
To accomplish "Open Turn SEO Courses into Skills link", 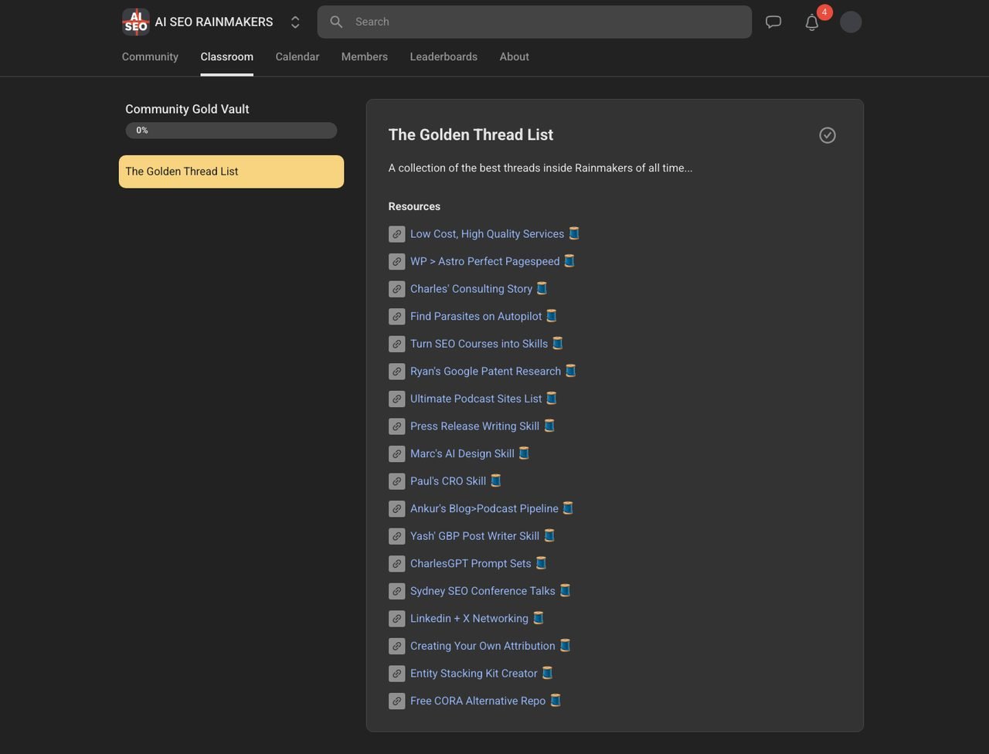I will coord(486,344).
